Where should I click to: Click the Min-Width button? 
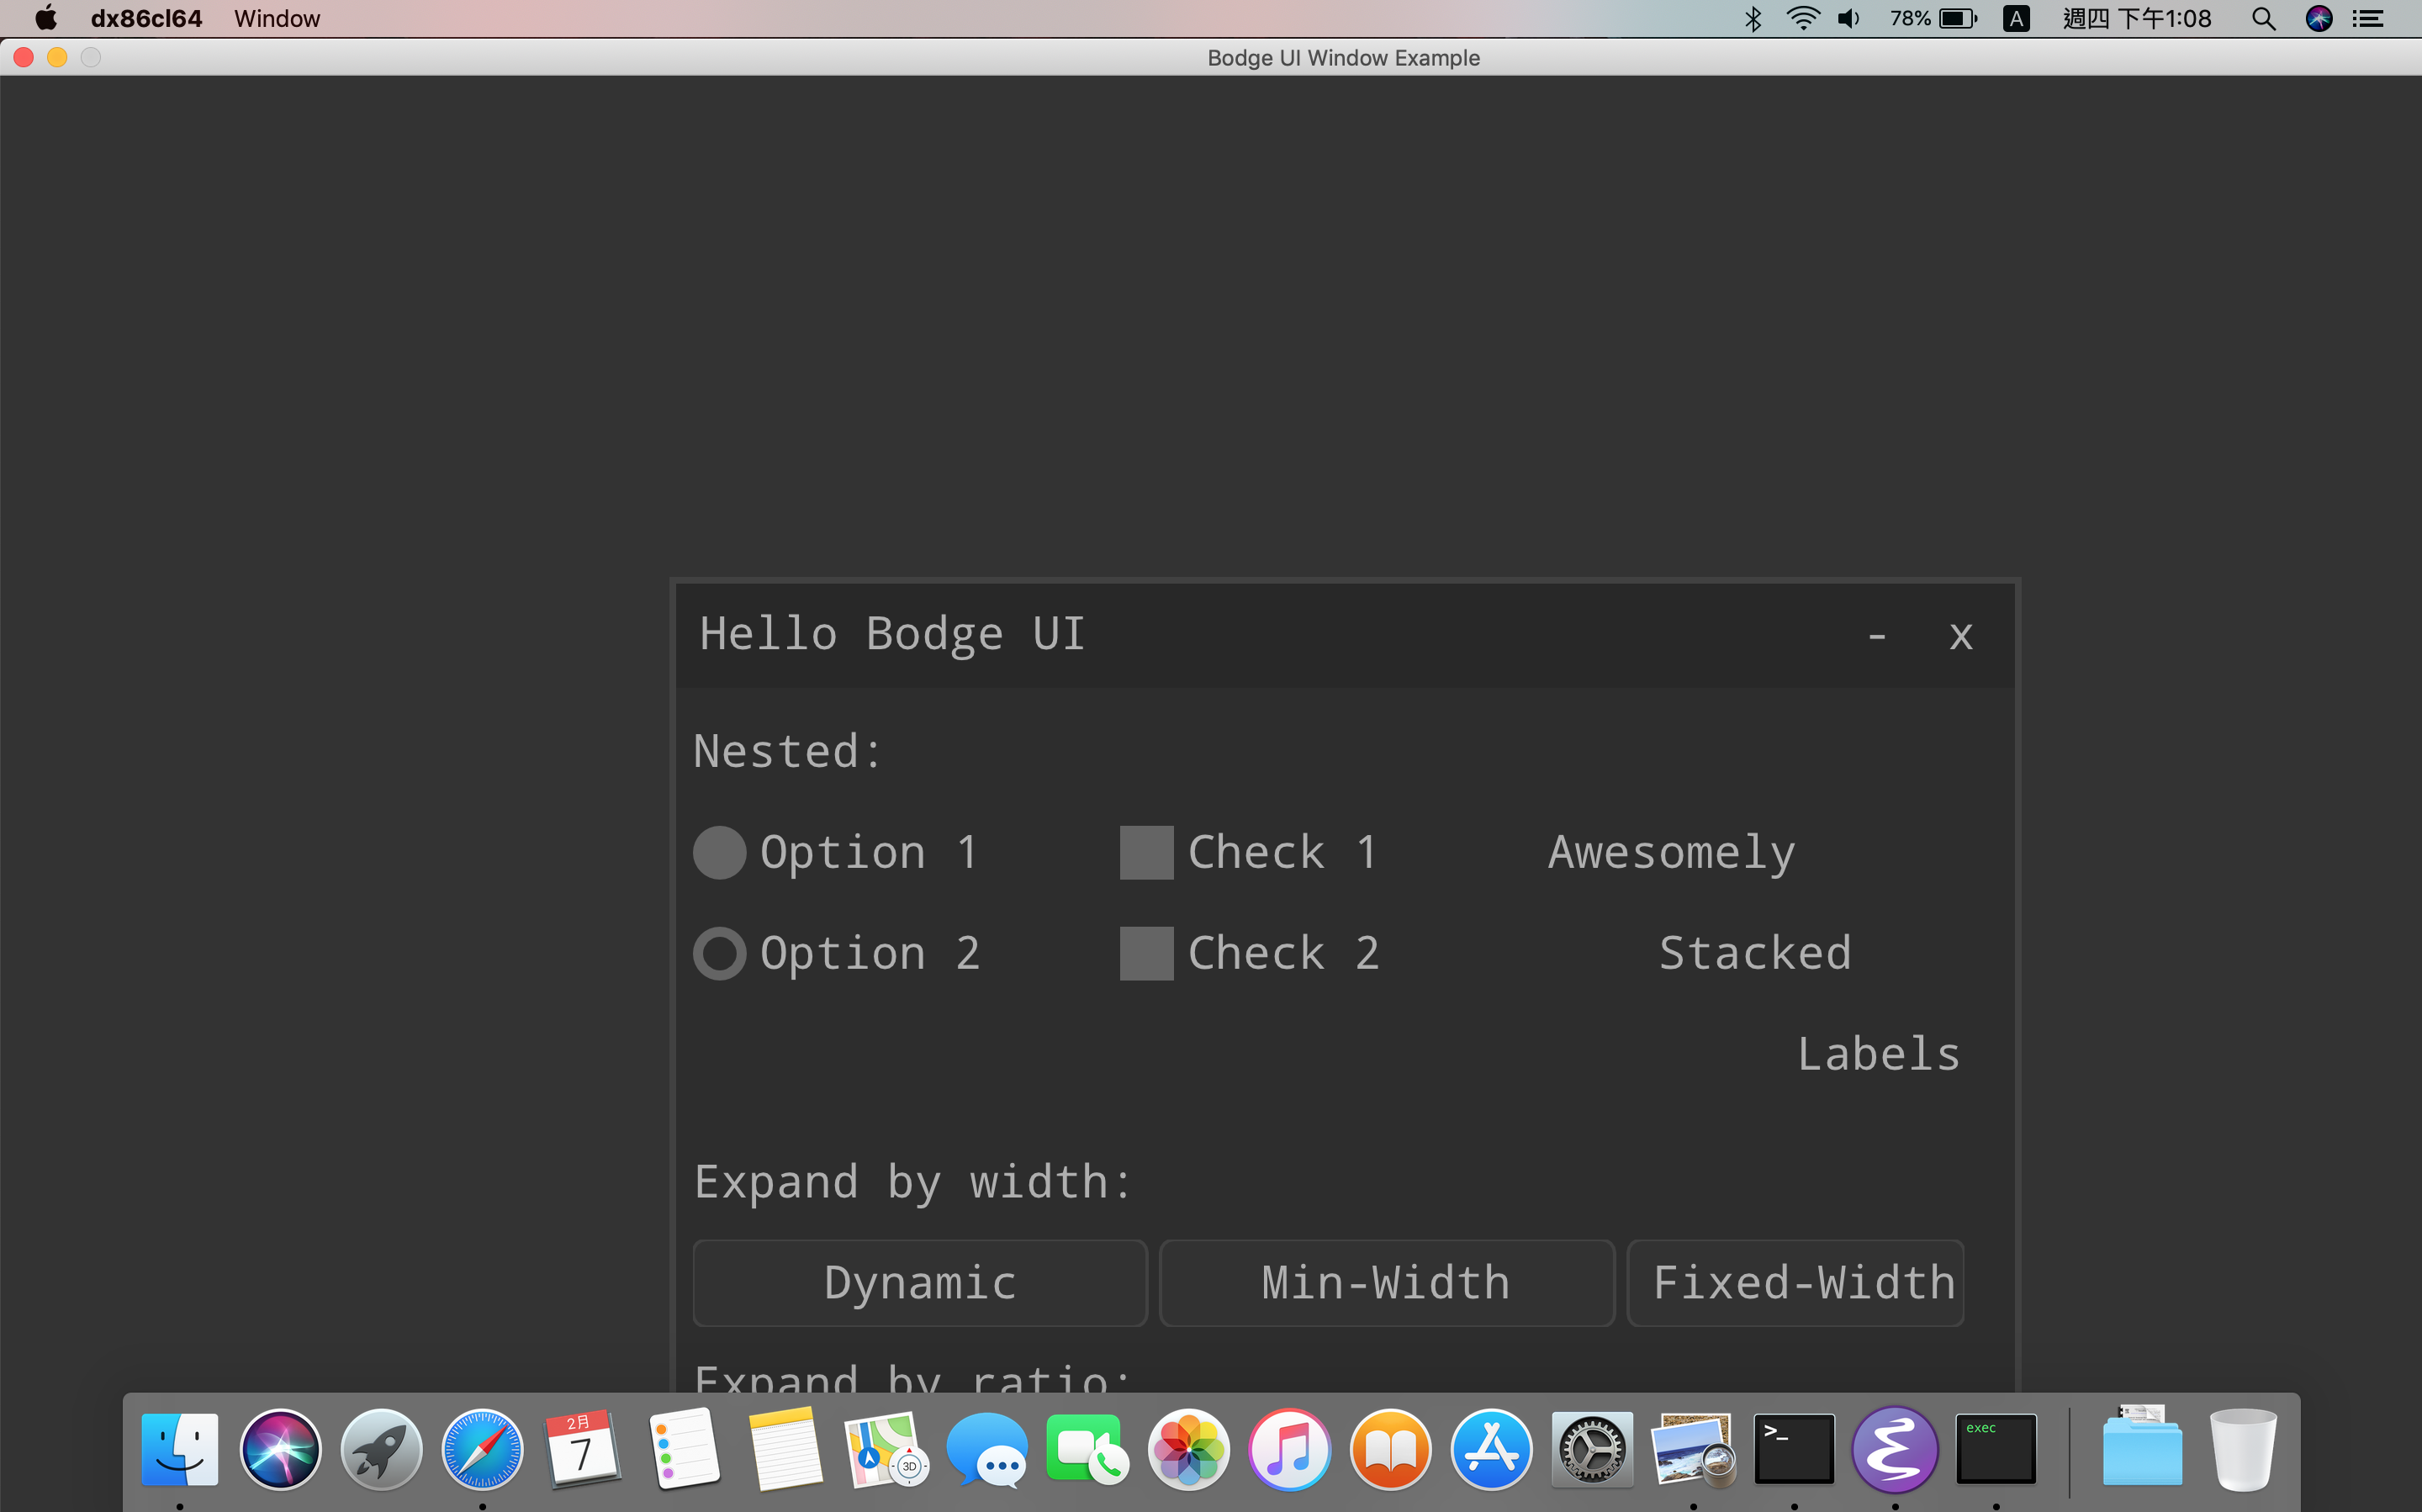[1387, 1283]
